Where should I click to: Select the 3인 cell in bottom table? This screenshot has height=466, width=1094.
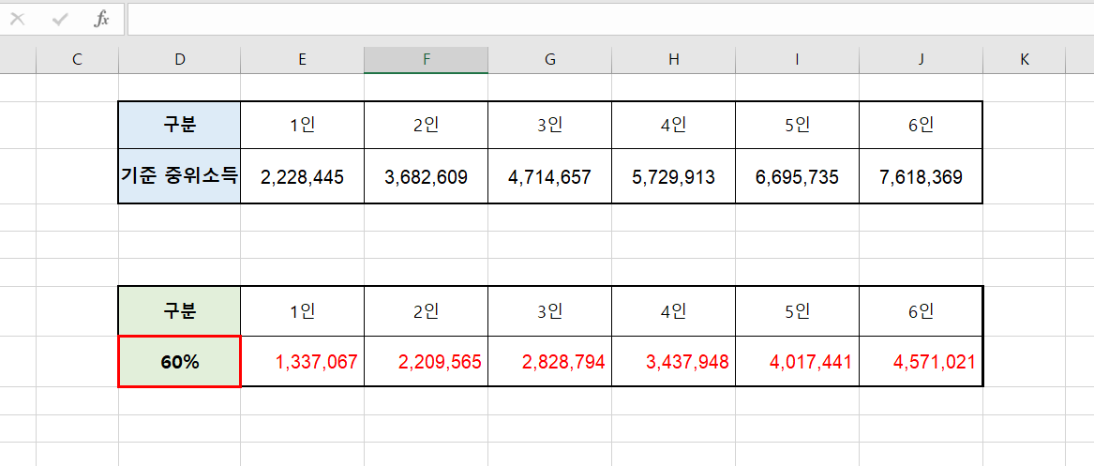(x=549, y=311)
